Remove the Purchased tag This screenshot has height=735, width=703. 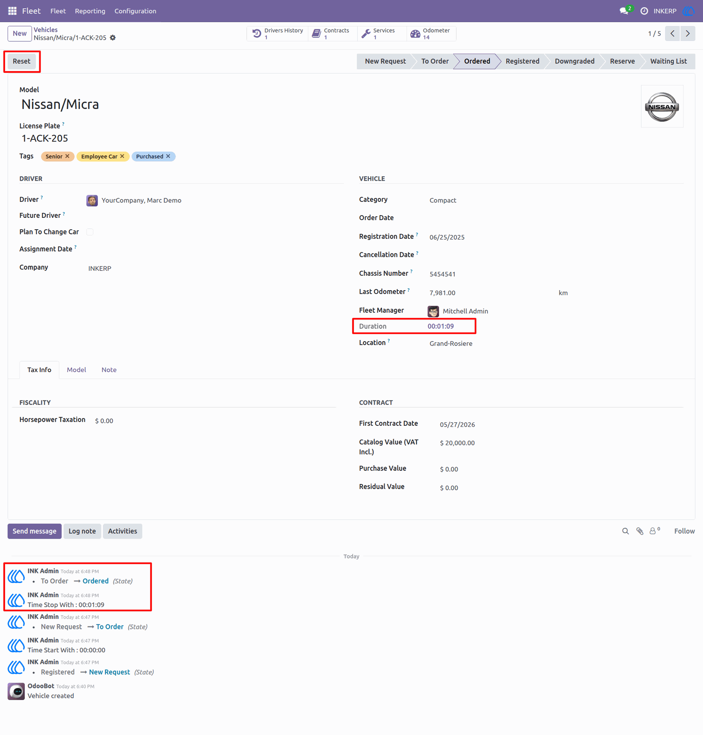pyautogui.click(x=168, y=156)
